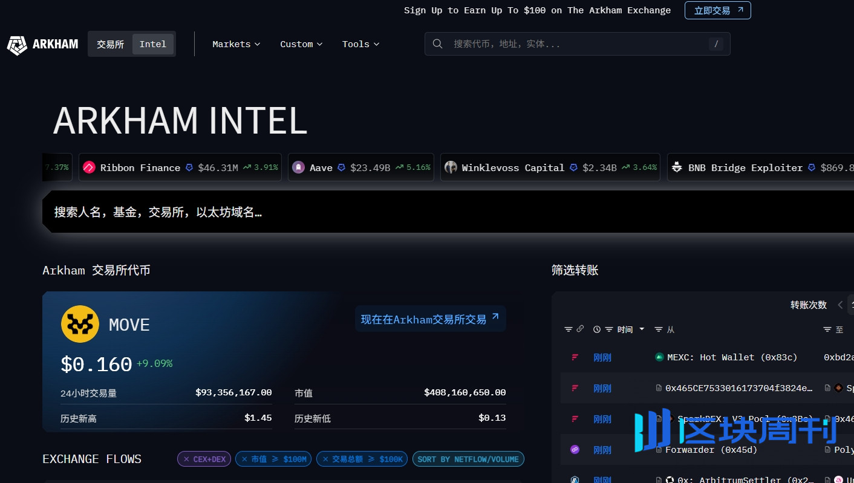The height and width of the screenshot is (483, 854).
Task: Click the Ribbon Finance logo icon
Action: coord(89,167)
